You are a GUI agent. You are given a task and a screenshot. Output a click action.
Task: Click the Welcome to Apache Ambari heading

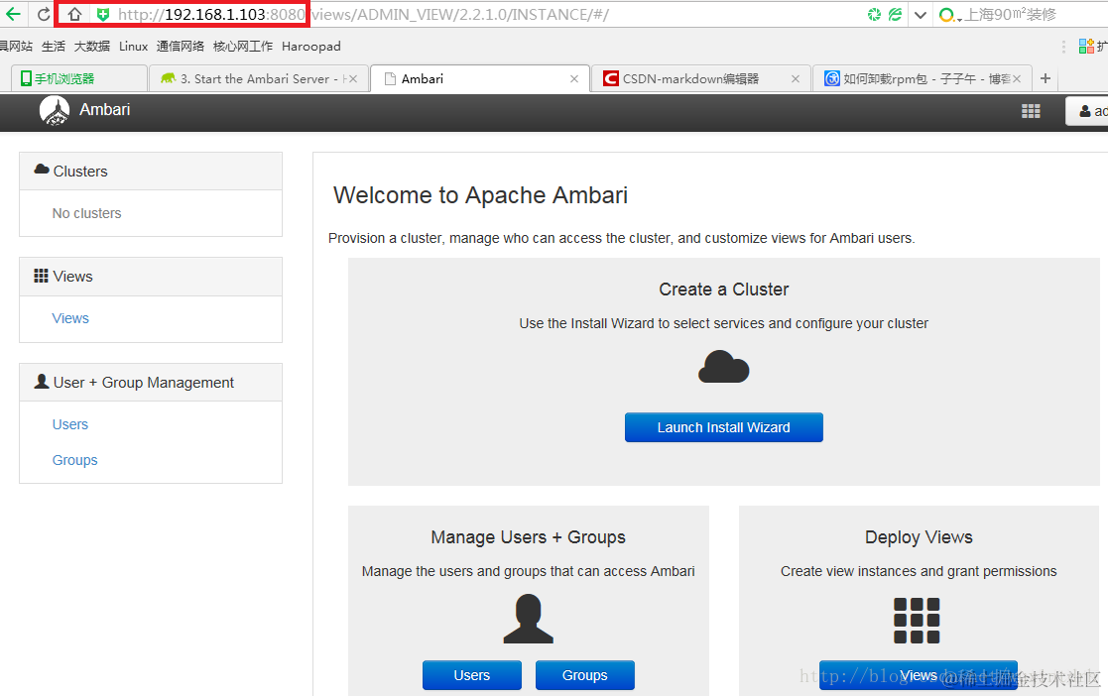480,195
